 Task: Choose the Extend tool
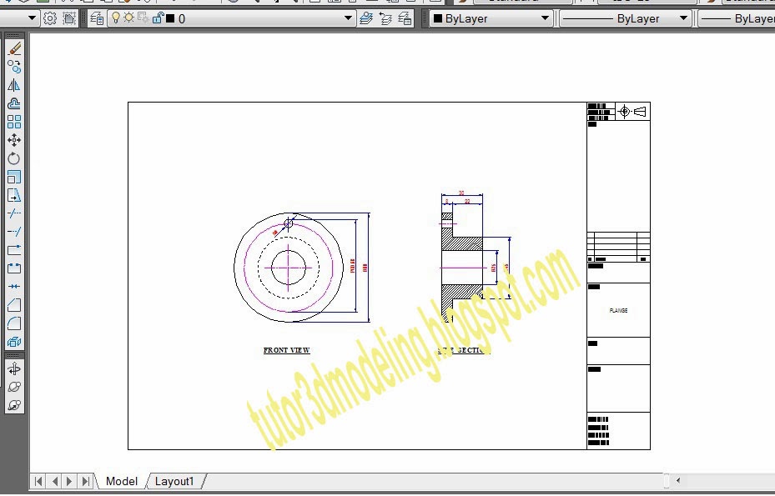[14, 232]
